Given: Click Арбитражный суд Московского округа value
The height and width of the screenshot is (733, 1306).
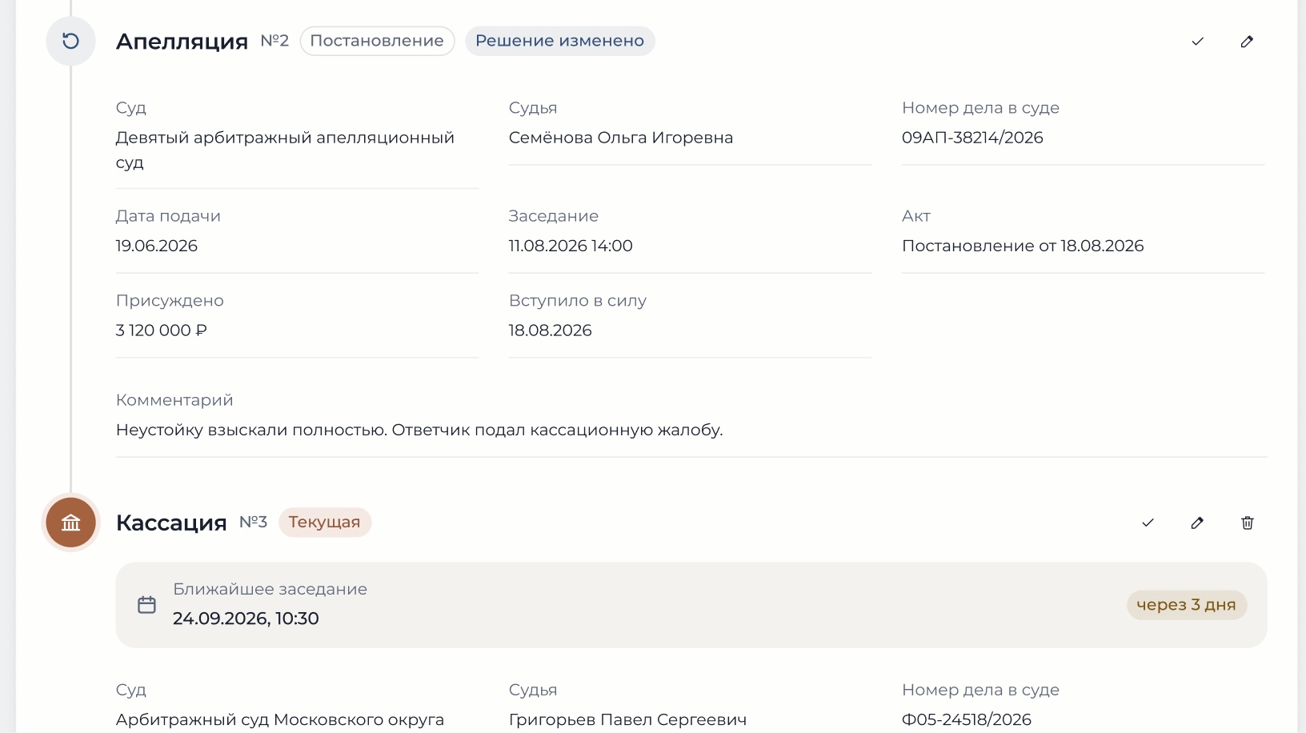Looking at the screenshot, I should 280,719.
